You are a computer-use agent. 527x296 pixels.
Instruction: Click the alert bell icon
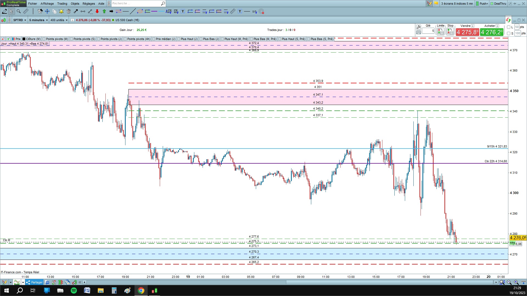(61, 11)
